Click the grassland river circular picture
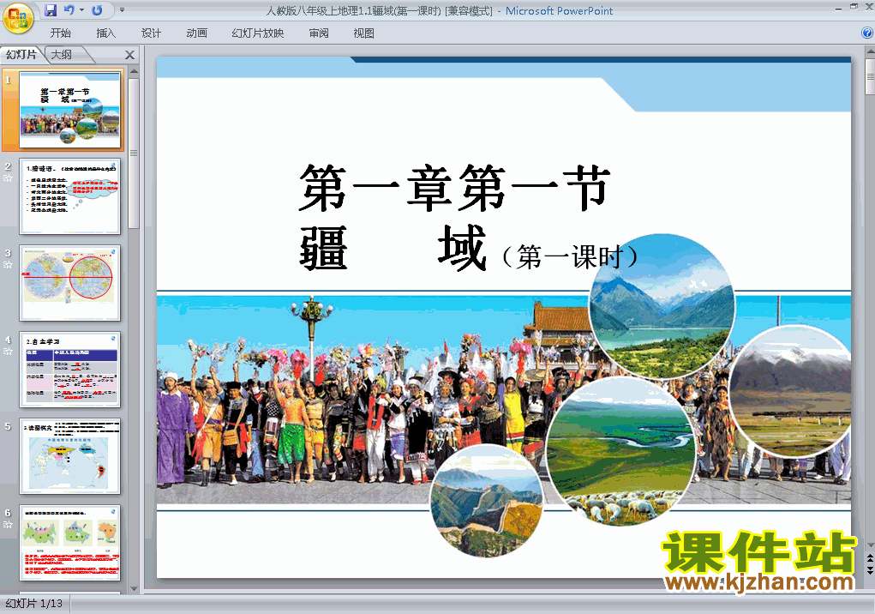 coord(621,450)
